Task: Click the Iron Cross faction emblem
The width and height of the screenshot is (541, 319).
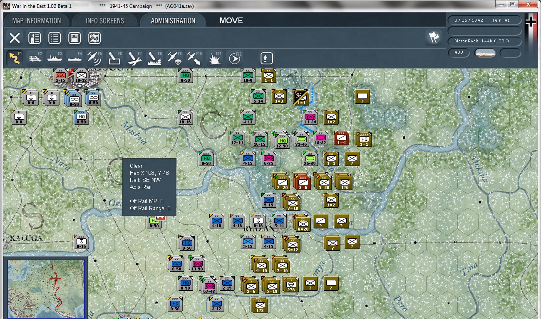Action: [x=531, y=22]
